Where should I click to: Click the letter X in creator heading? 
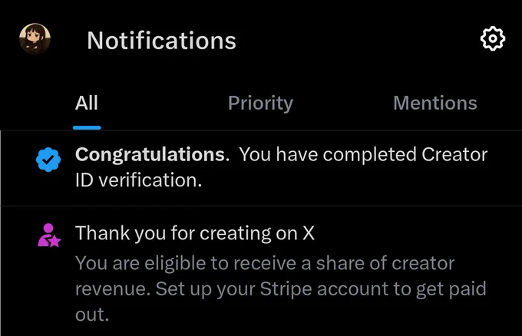[x=309, y=233]
